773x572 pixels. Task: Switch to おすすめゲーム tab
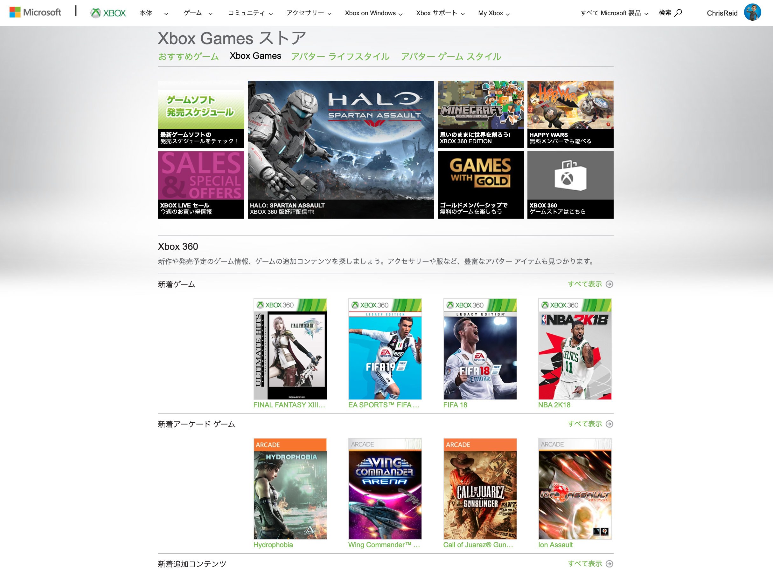188,57
